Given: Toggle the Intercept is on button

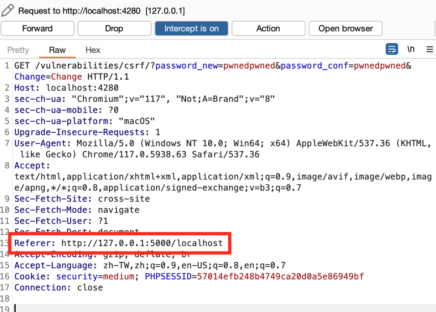Looking at the screenshot, I should click(x=191, y=29).
